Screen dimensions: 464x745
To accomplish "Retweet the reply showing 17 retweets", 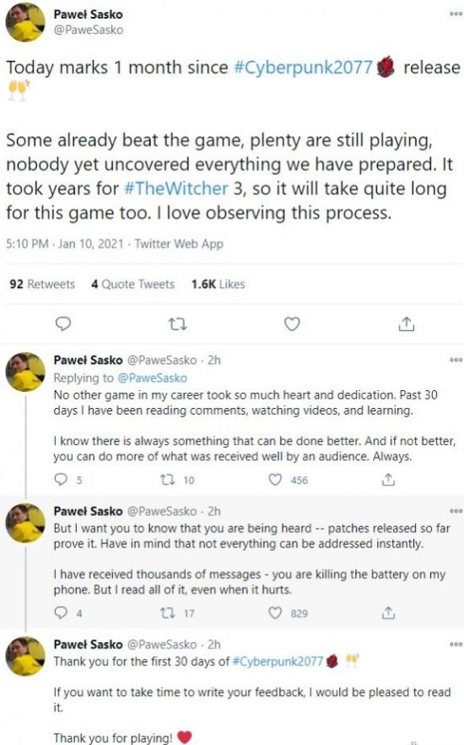I will point(168,613).
